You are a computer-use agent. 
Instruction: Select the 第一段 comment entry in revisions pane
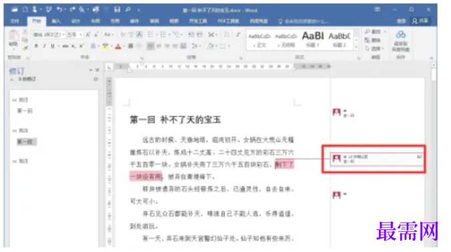[26, 141]
